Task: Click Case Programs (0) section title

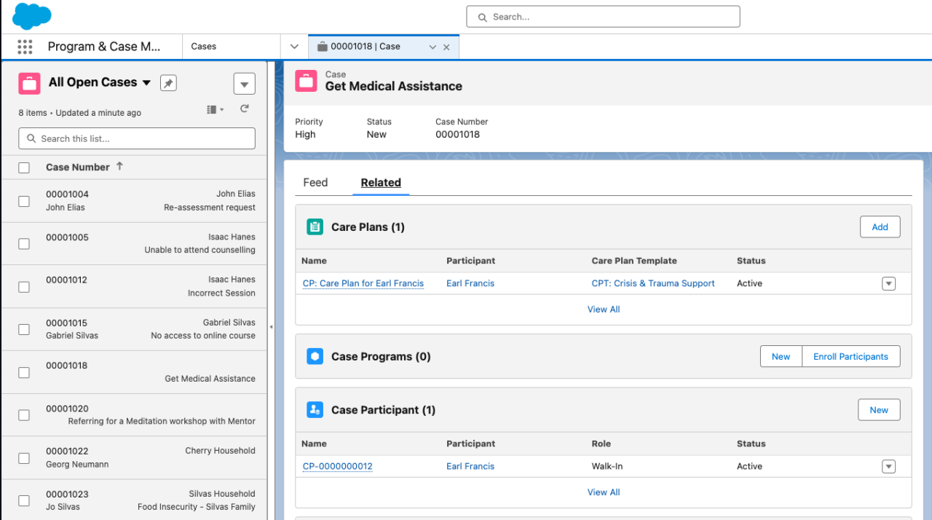Action: pyautogui.click(x=381, y=357)
